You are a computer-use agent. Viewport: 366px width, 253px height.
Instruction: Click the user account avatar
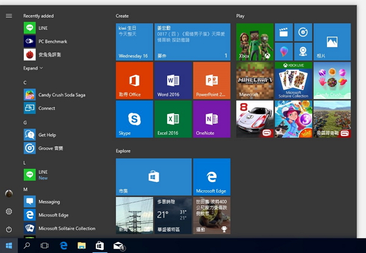[9, 193]
